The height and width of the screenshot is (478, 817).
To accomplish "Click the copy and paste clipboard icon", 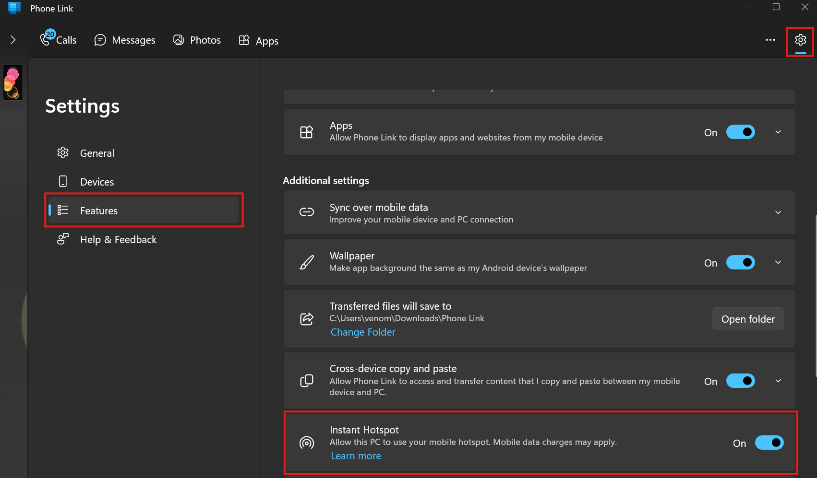I will (307, 381).
